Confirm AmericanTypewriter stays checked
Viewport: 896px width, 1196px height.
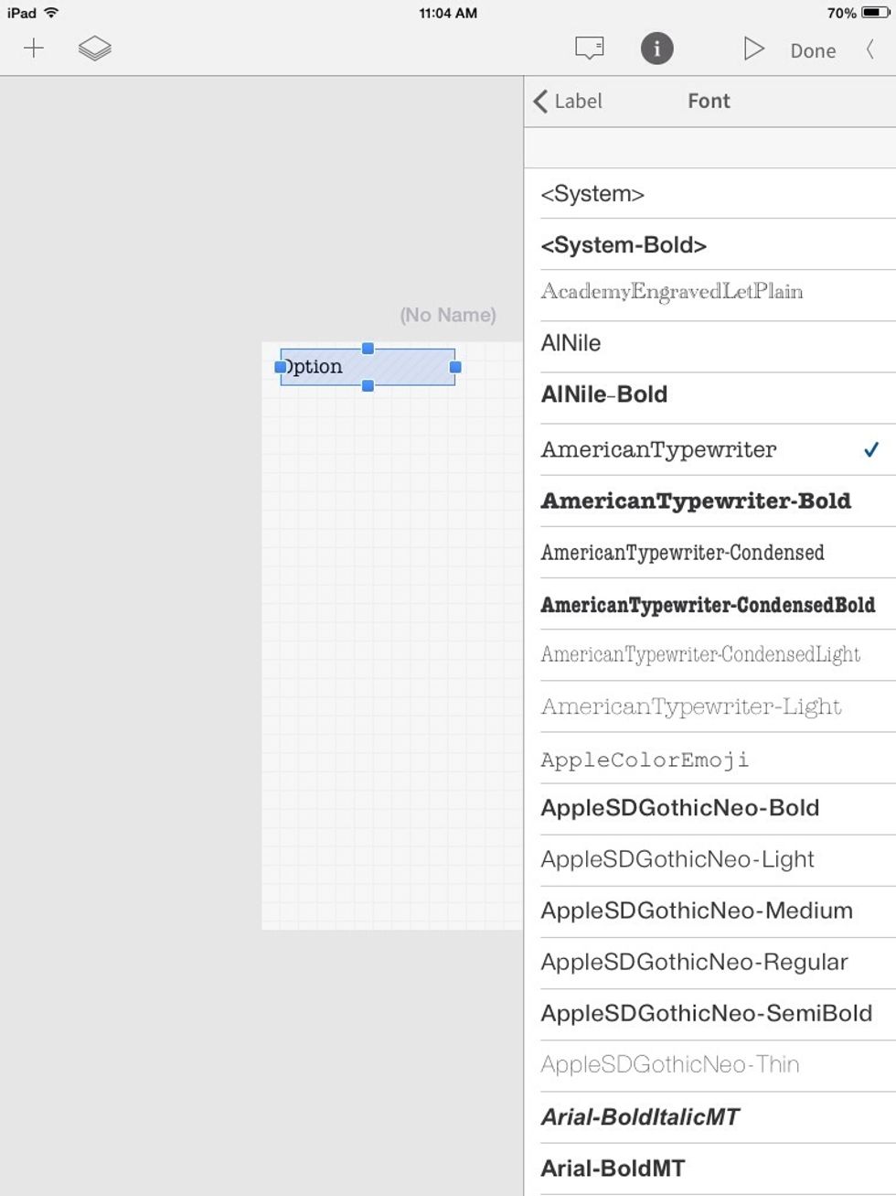pyautogui.click(x=870, y=449)
